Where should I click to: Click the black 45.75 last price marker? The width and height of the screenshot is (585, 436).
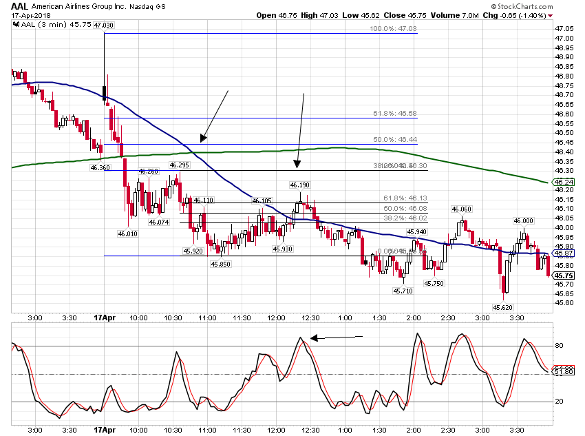[x=564, y=276]
